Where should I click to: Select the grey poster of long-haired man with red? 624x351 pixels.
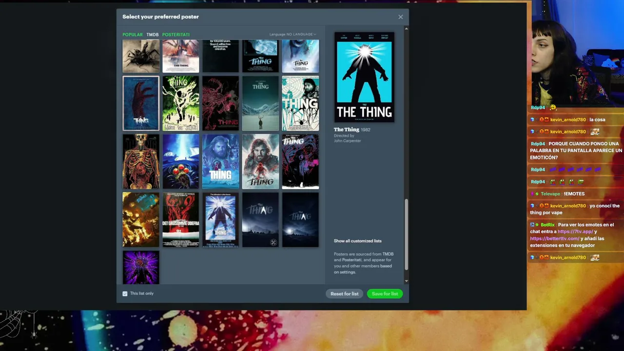coord(260,161)
